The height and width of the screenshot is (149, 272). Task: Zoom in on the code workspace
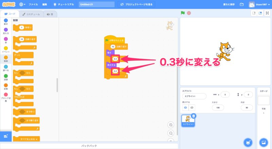click(171, 125)
